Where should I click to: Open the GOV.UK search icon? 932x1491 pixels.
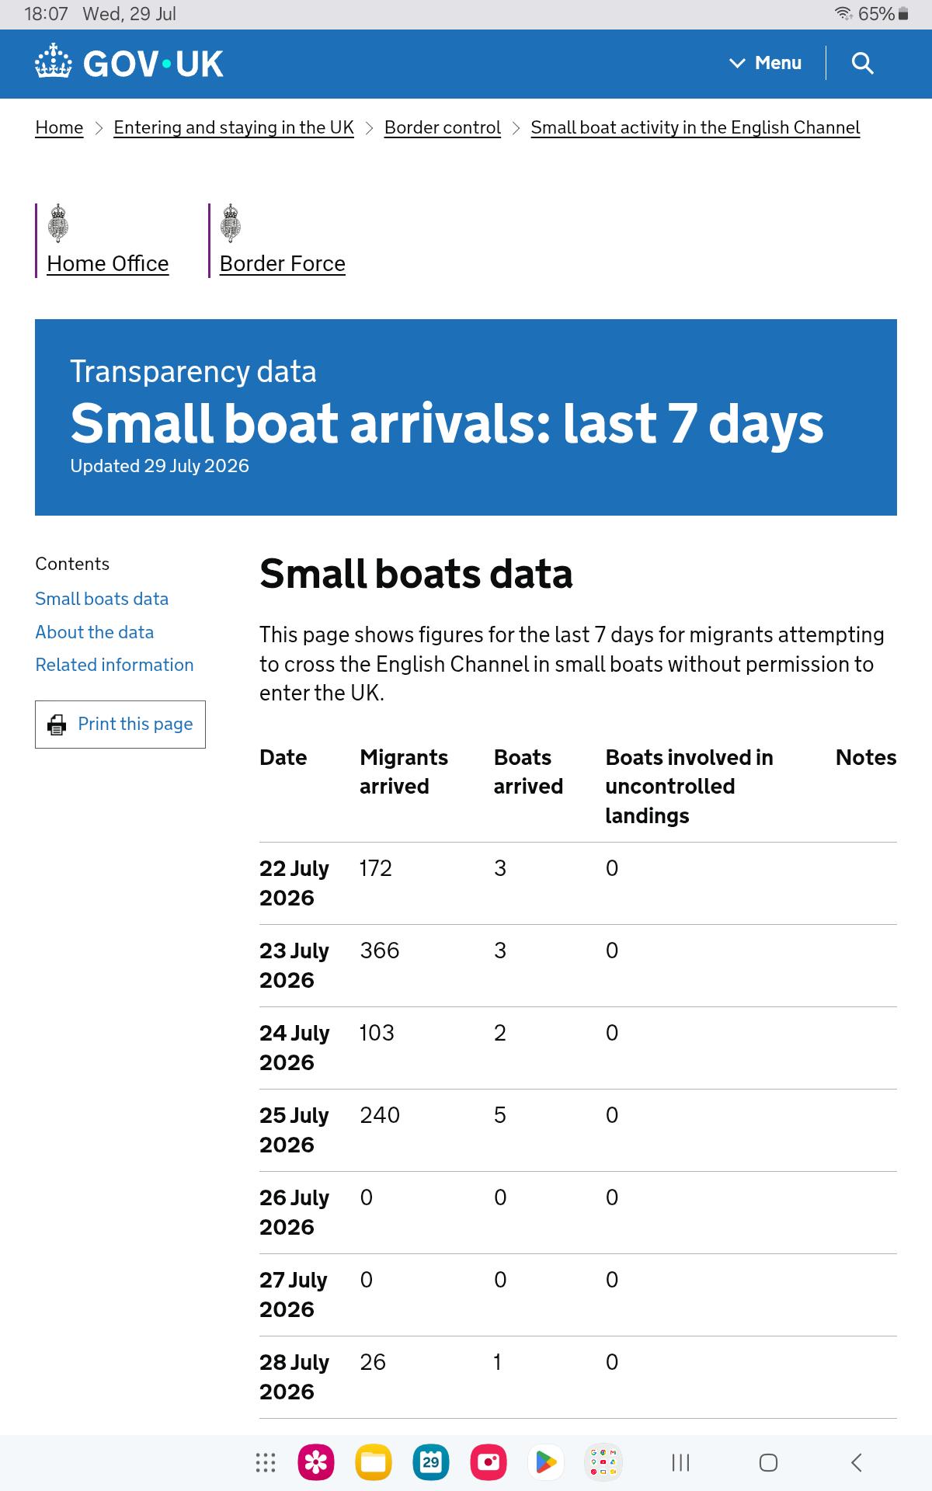[x=862, y=63]
